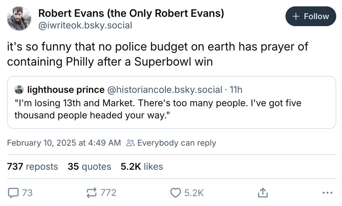Open the 35 quotes list

point(89,167)
